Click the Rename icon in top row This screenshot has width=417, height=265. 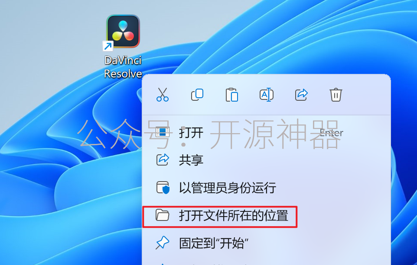(x=267, y=95)
